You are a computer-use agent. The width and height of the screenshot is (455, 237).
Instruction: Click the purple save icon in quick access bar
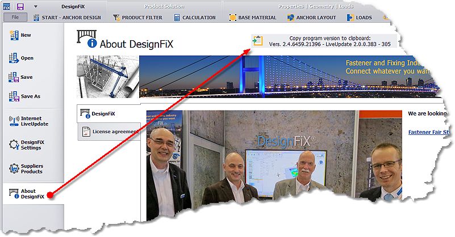pos(20,6)
